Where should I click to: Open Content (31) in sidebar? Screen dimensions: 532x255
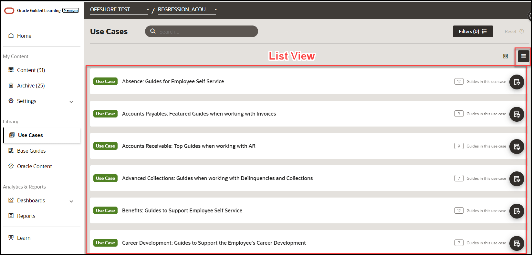(x=31, y=70)
